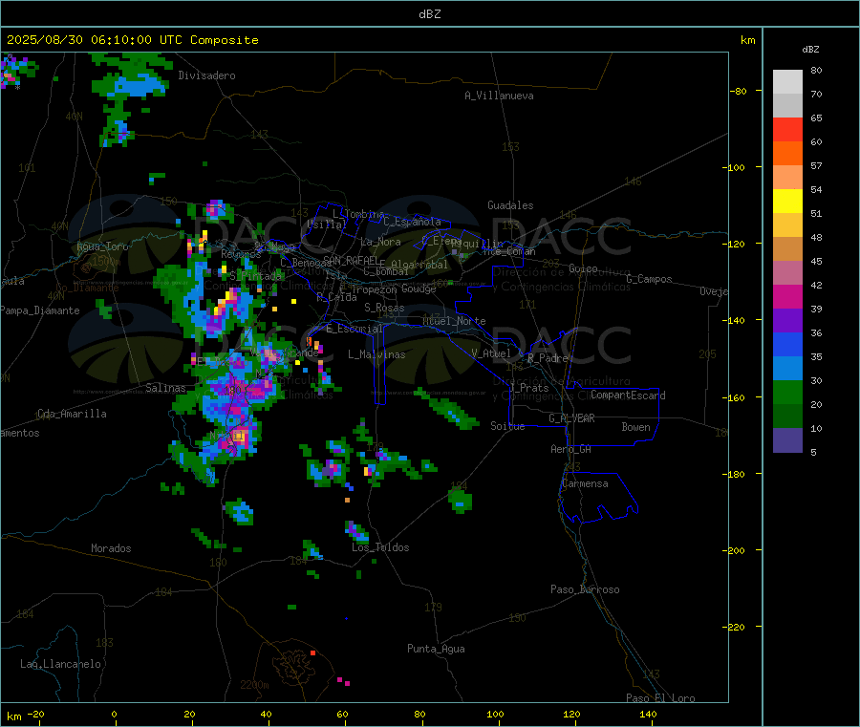Click the 'Pampa_Diamante' label
This screenshot has width=860, height=727.
pyautogui.click(x=40, y=310)
